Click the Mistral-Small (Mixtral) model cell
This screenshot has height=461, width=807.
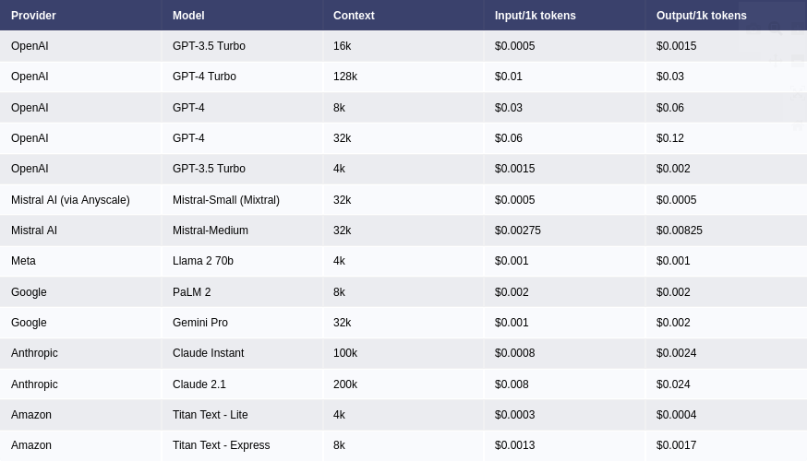pyautogui.click(x=226, y=200)
